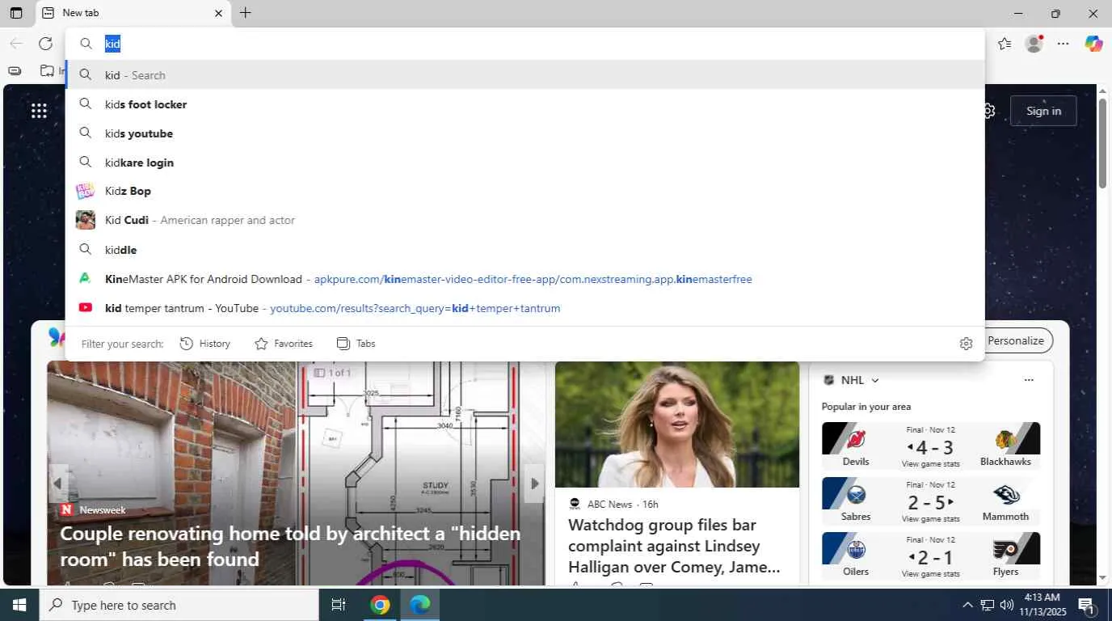The width and height of the screenshot is (1112, 621).
Task: Open the notification center icon
Action: [x=1086, y=605]
